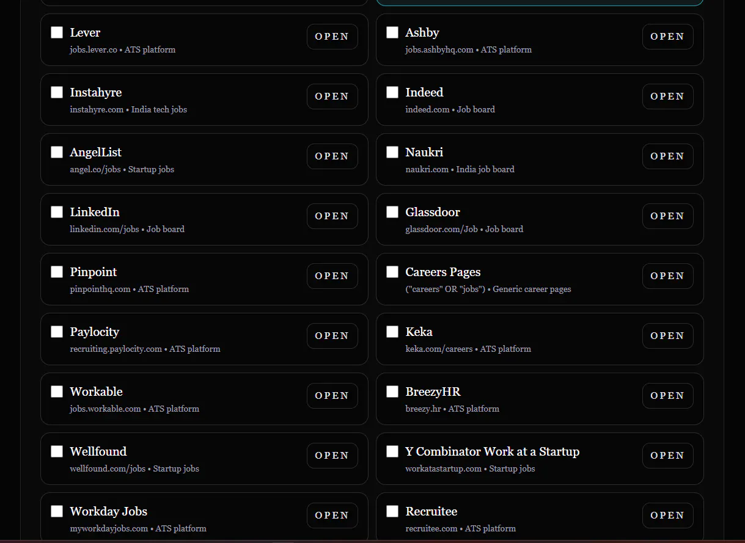The height and width of the screenshot is (543, 745).
Task: Click OPEN for Instahyre
Action: pyautogui.click(x=332, y=97)
